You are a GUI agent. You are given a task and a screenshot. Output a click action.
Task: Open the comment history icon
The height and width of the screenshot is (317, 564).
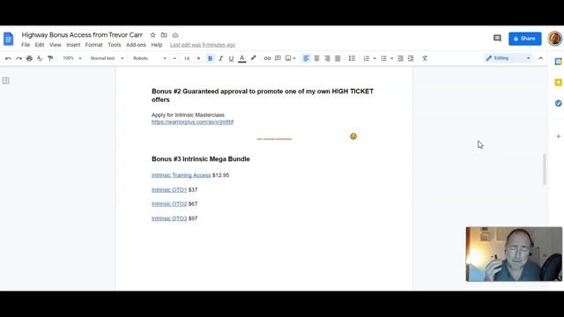[x=497, y=38]
